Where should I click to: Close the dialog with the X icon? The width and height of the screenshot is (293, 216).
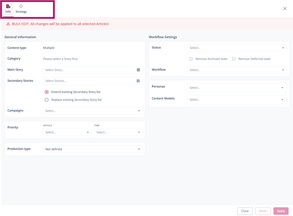pyautogui.click(x=285, y=8)
